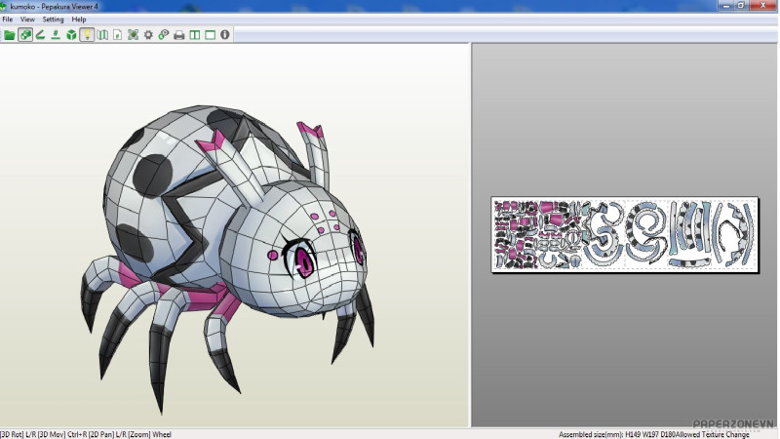
Task: Click the green chain link icon
Action: [x=163, y=35]
